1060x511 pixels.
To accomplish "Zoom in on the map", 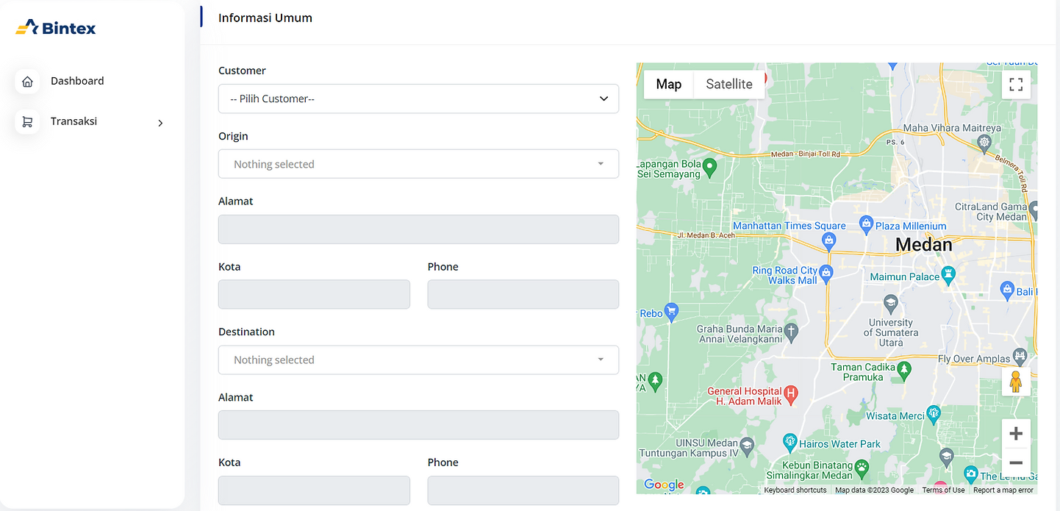I will [x=1016, y=434].
